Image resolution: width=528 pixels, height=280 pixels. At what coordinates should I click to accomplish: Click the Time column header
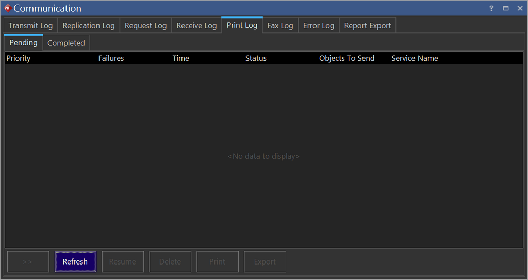point(181,58)
